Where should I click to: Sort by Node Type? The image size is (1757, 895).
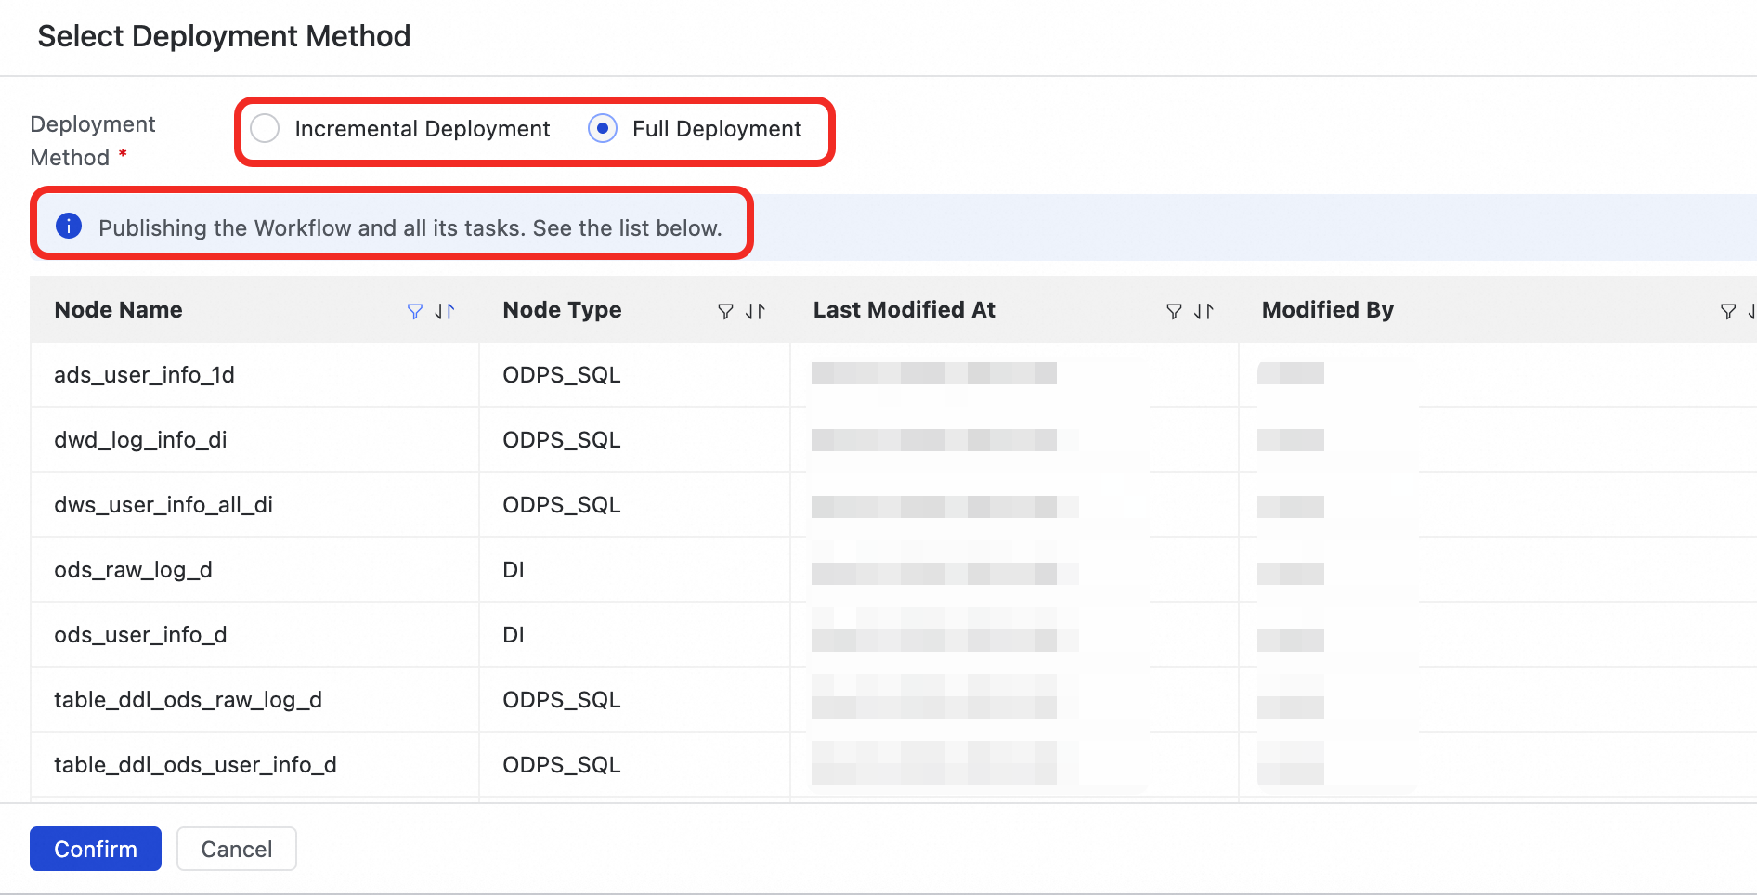(756, 311)
